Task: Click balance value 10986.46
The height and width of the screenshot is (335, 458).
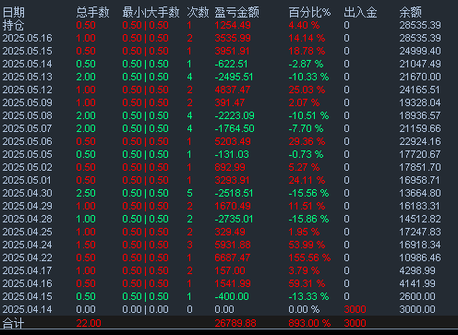Action: click(x=420, y=257)
